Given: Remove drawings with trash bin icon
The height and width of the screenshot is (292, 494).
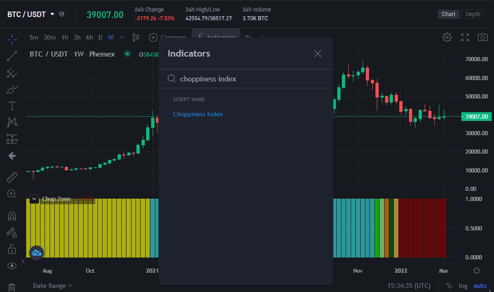Looking at the screenshot, I should (x=11, y=286).
